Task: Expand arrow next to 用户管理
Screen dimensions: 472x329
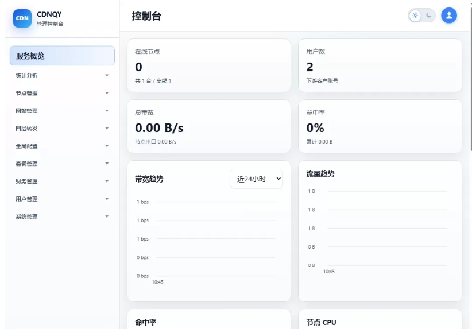Action: [x=107, y=199]
